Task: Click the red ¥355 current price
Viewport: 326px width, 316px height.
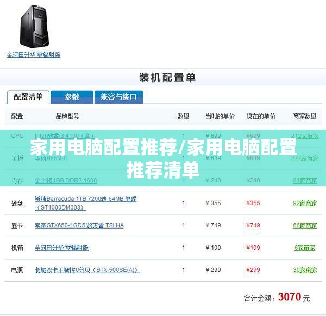Action: [253, 203]
